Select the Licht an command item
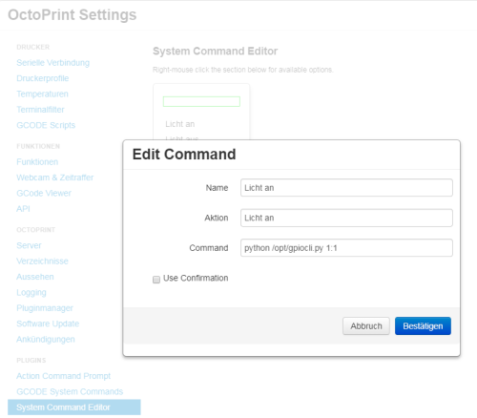 coord(180,124)
